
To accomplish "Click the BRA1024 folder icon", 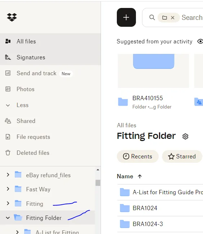I will click(x=124, y=208).
